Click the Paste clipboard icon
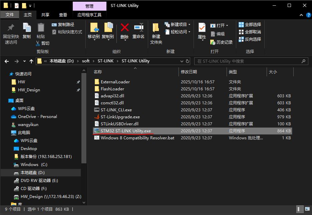312x215 pixels. tap(41, 28)
